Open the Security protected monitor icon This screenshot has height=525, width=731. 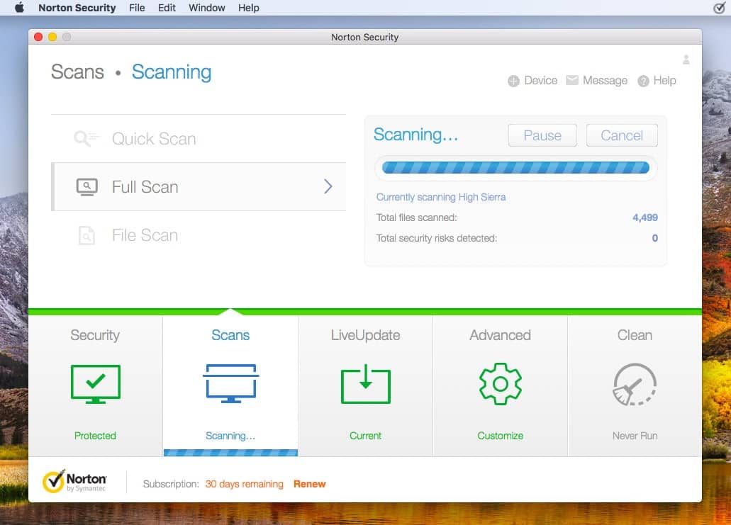[95, 383]
